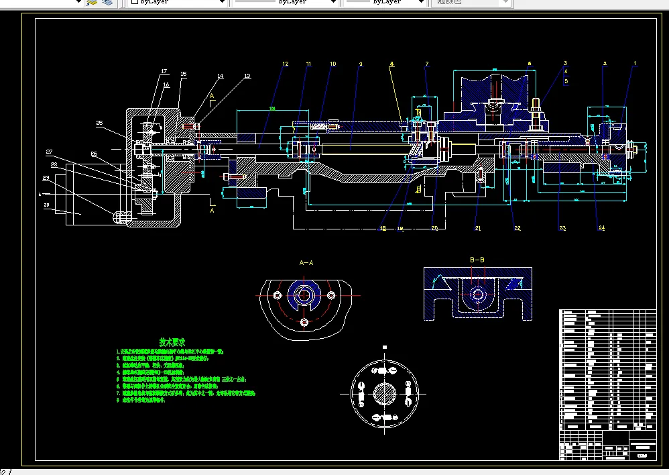
Task: Select yellow part number 11
Action: [308, 64]
